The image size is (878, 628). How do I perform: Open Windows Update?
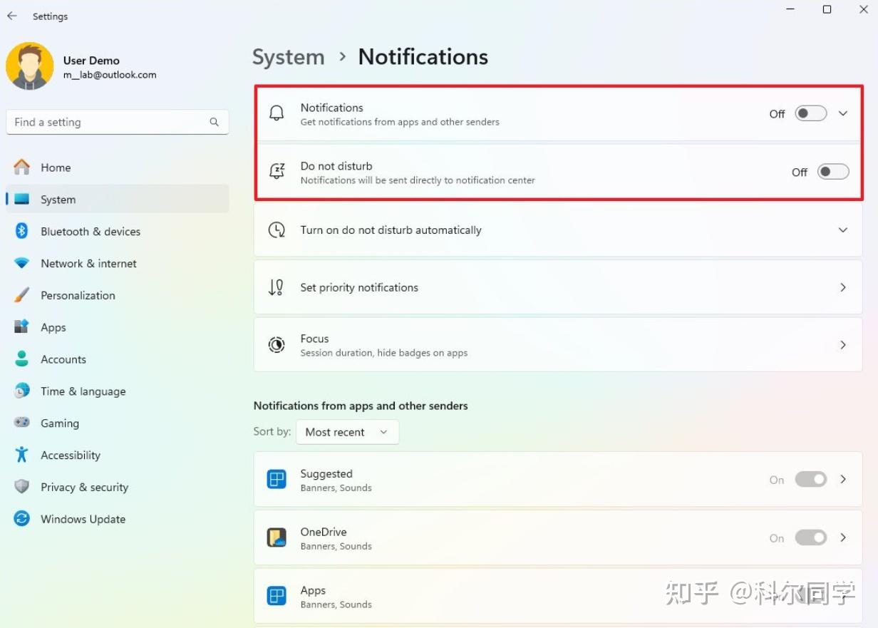[83, 519]
